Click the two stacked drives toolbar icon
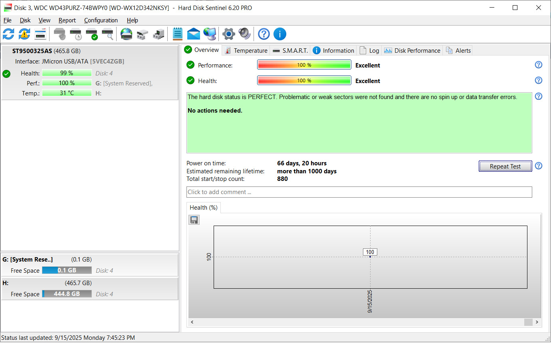Screen dimensions: 551x343 pos(143,34)
